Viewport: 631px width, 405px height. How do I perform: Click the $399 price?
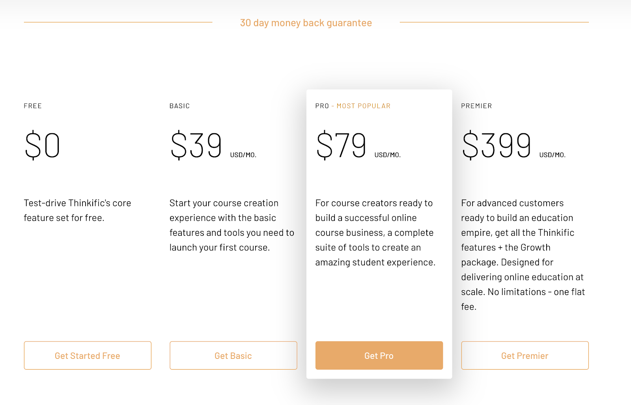point(496,145)
